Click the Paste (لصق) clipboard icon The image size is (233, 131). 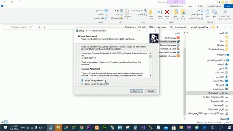[x=208, y=12]
